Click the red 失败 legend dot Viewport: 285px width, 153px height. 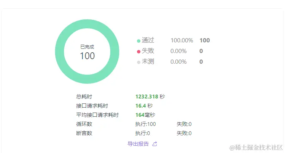pyautogui.click(x=139, y=52)
